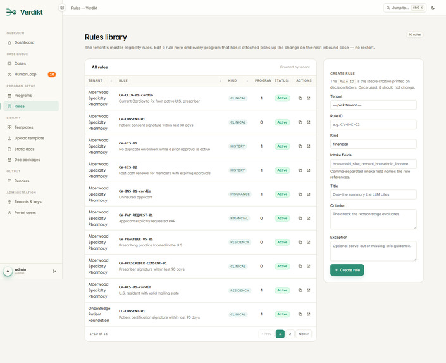Sort table by Status column

pyautogui.click(x=282, y=80)
